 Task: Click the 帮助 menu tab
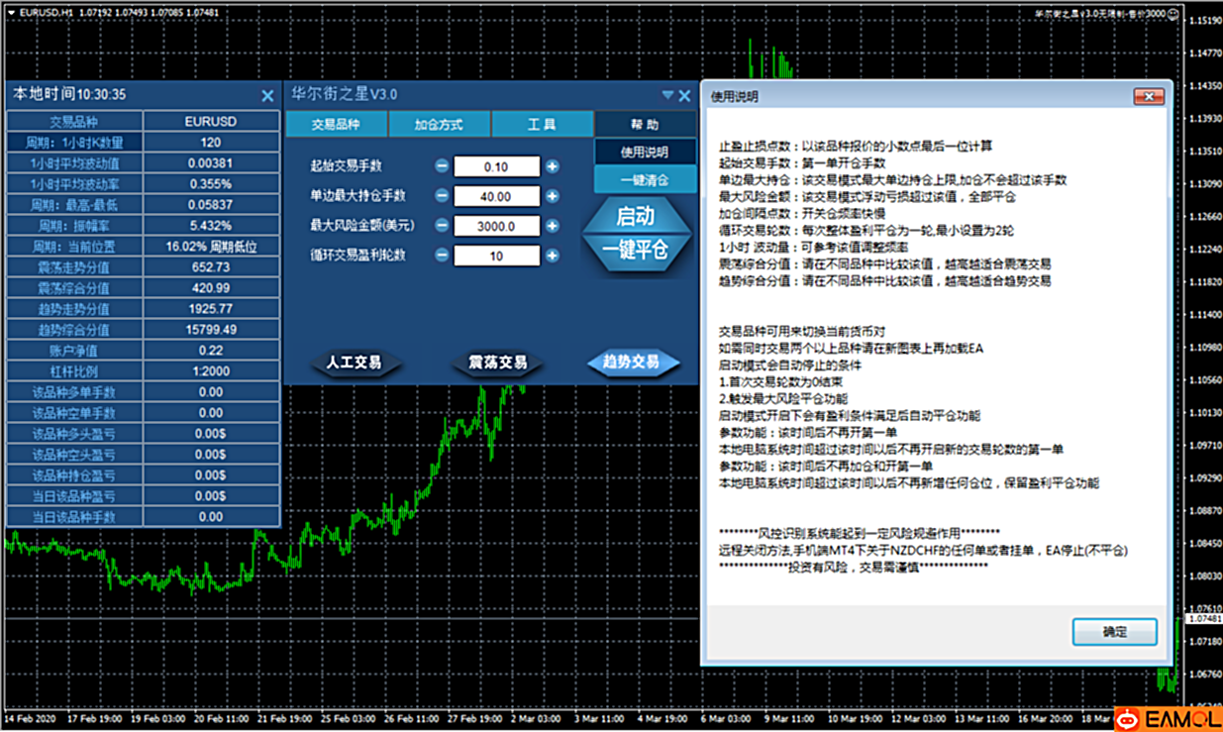pos(645,125)
